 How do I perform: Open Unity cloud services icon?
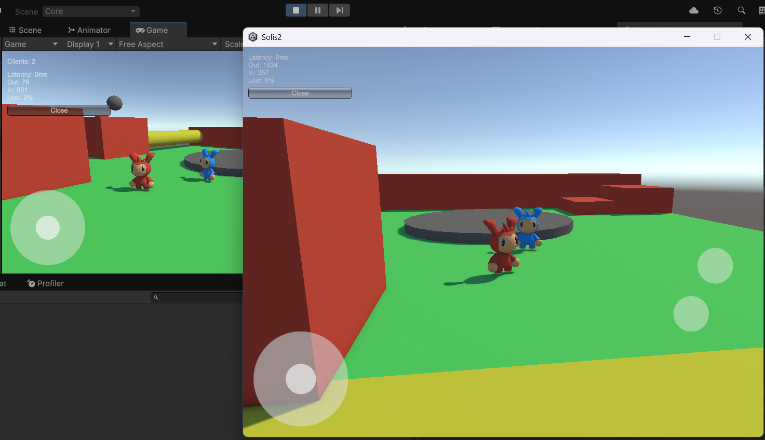694,10
